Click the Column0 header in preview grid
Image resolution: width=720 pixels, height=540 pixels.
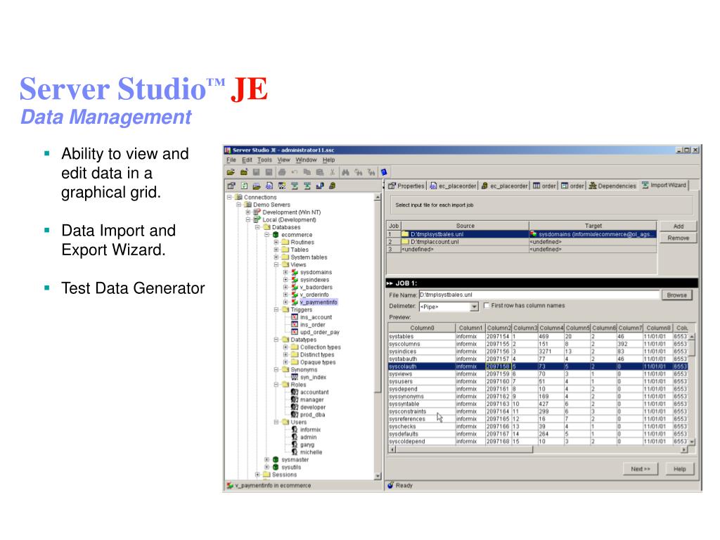pyautogui.click(x=422, y=328)
